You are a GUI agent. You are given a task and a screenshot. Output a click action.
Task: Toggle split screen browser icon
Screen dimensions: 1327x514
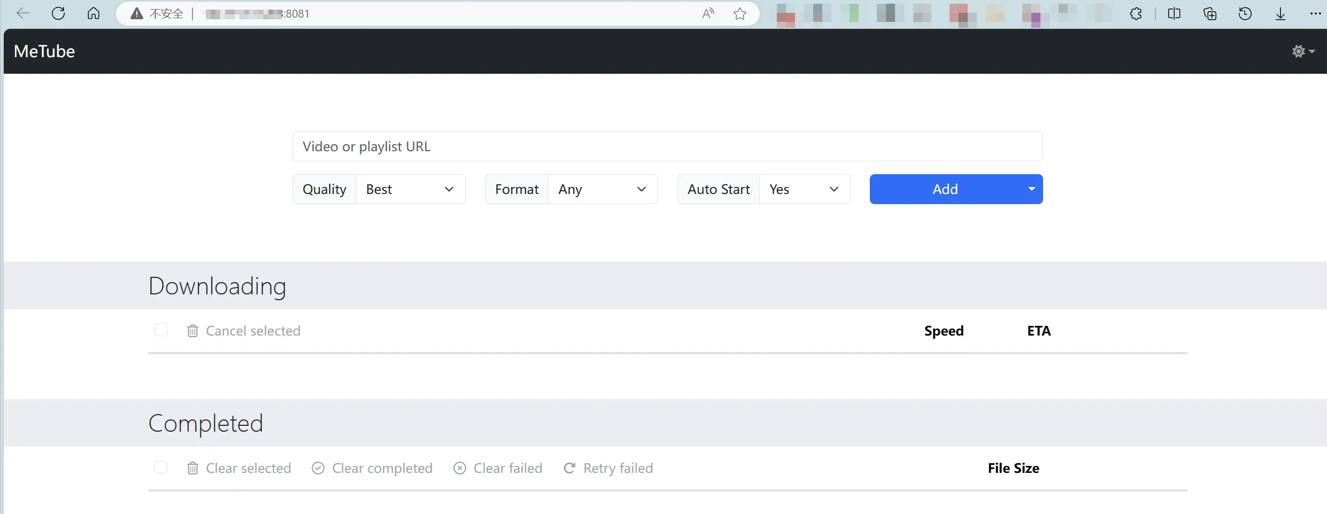tap(1174, 13)
